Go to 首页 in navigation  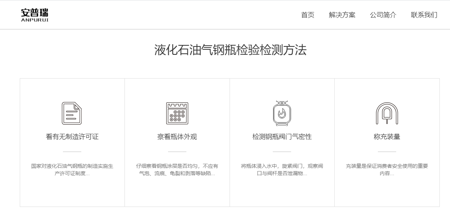[x=308, y=15]
